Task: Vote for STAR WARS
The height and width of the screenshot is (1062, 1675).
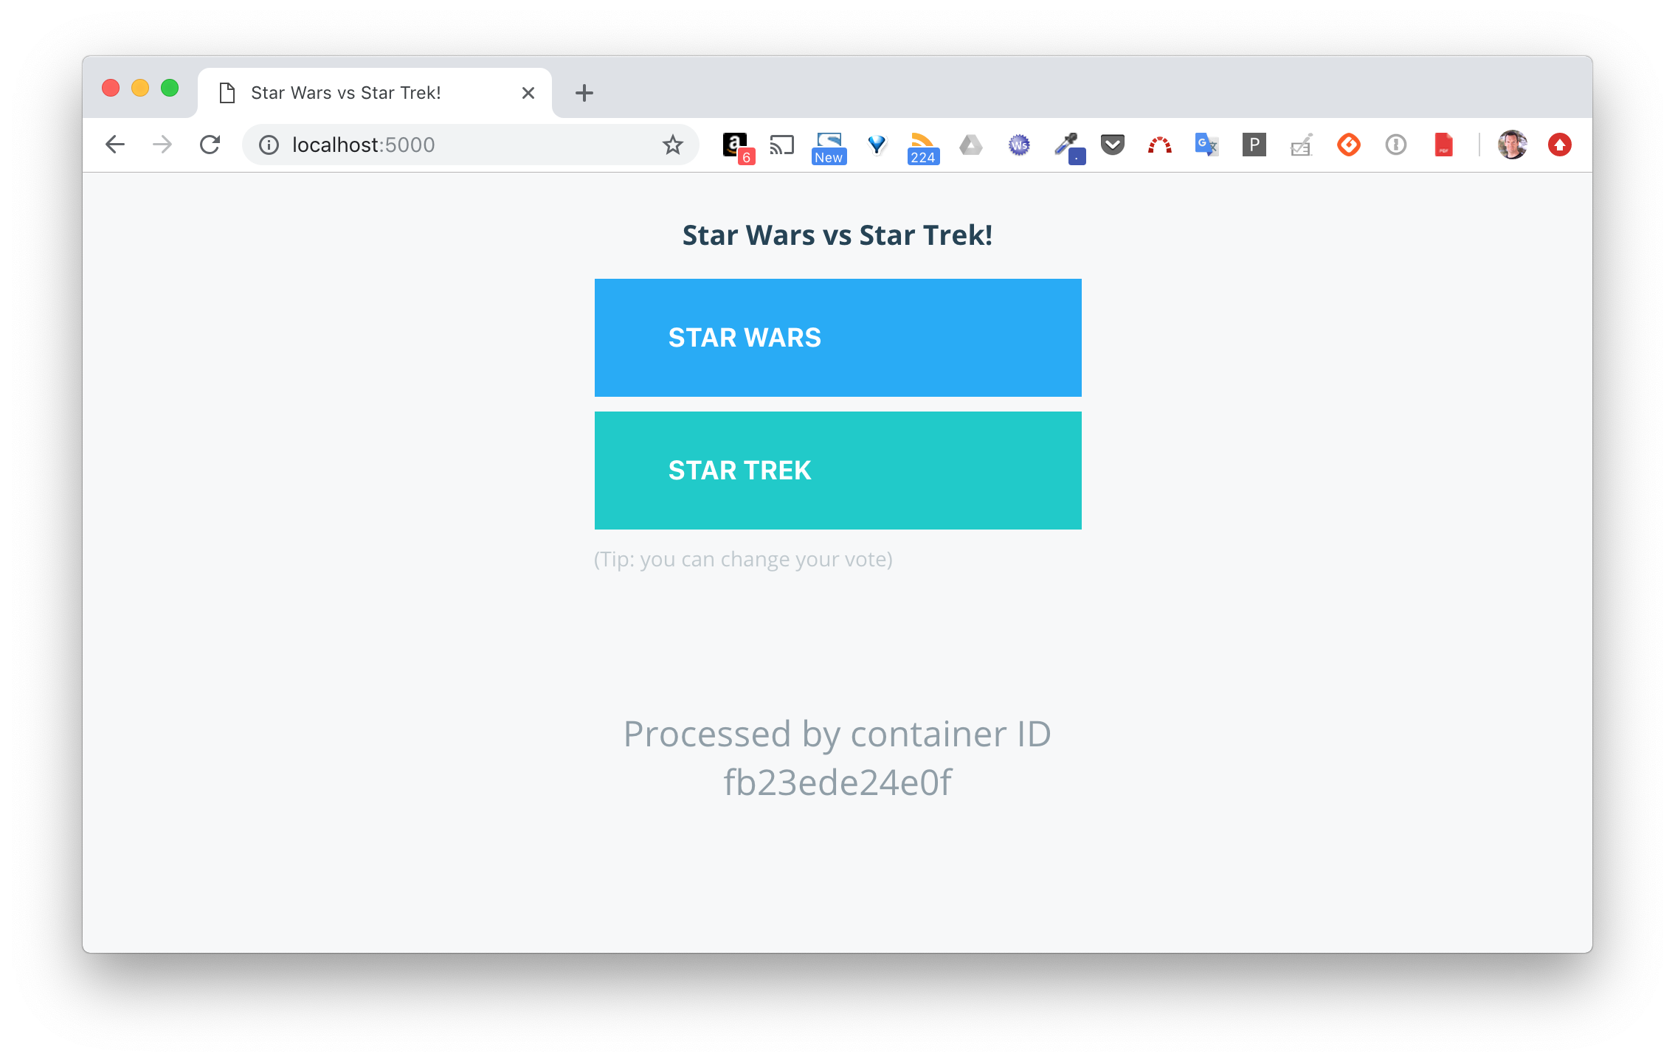Action: click(x=837, y=338)
